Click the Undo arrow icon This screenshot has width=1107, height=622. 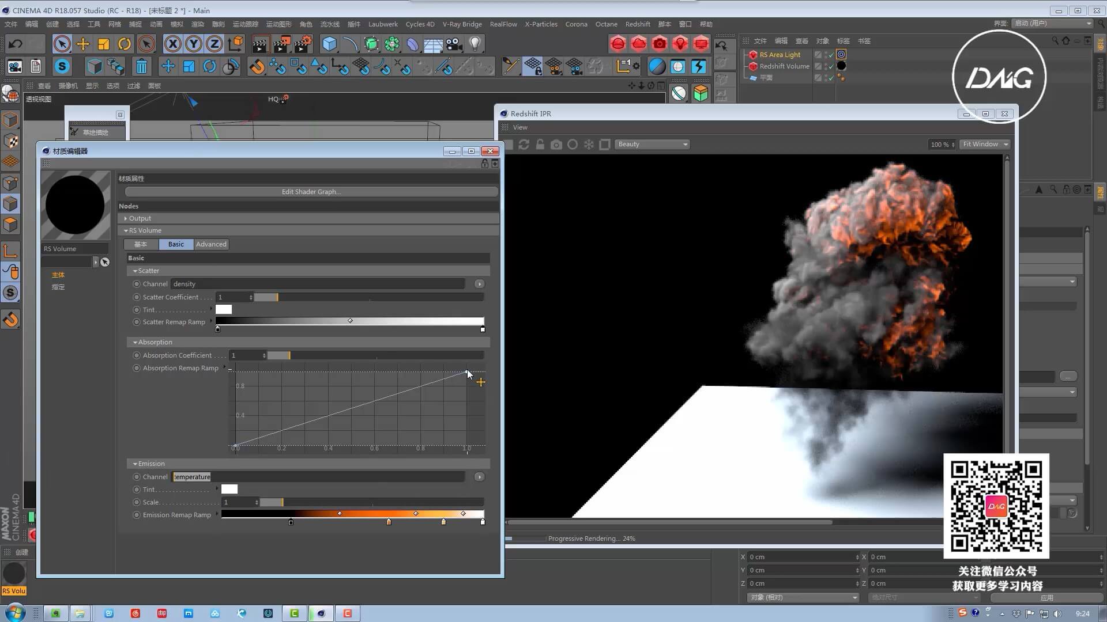point(16,44)
